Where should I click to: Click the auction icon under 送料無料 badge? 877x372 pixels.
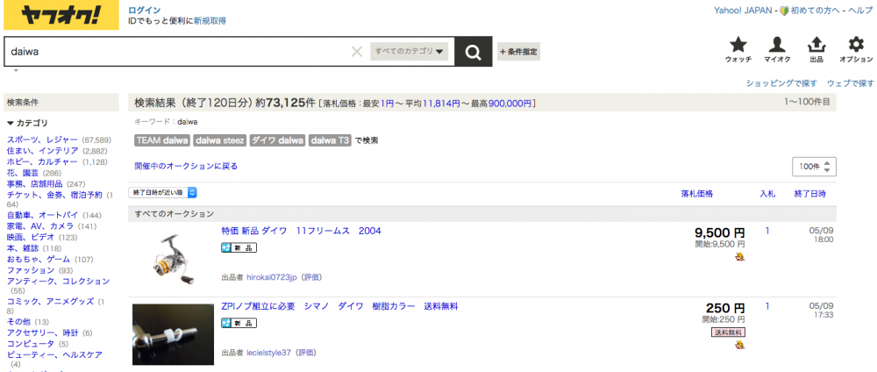pos(740,345)
